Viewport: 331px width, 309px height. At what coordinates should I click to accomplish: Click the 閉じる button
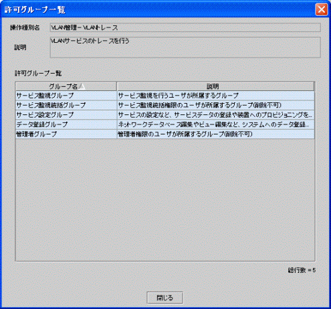tap(165, 298)
